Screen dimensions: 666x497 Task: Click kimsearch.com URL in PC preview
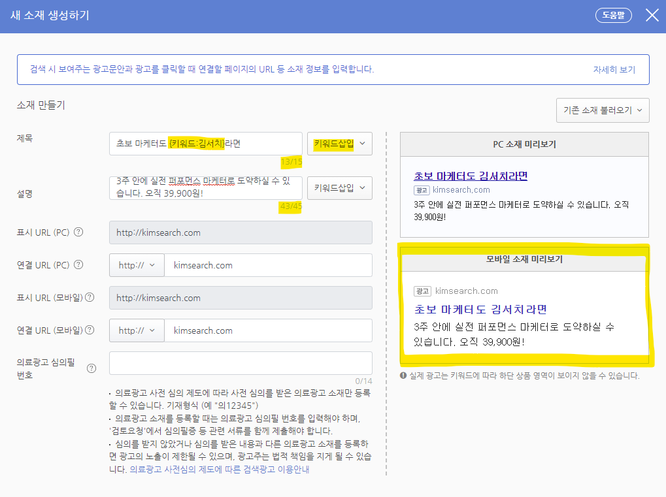point(461,190)
